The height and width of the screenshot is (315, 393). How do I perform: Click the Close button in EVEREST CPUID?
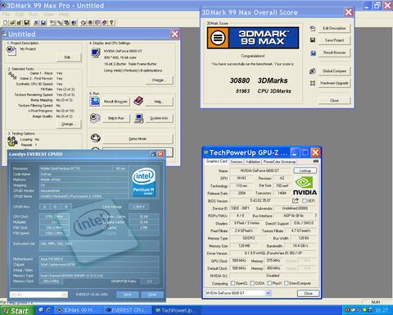152,294
